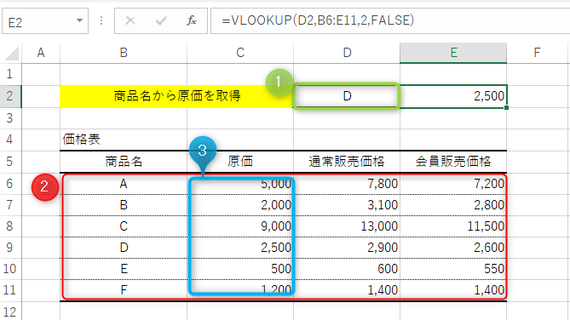Select product name cell E in row 10
Screen dimensions: 570x320
pos(124,269)
